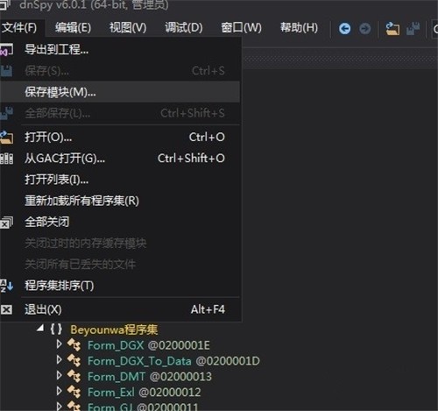Click the exit X icon
This screenshot has height=411, width=438.
click(x=6, y=309)
